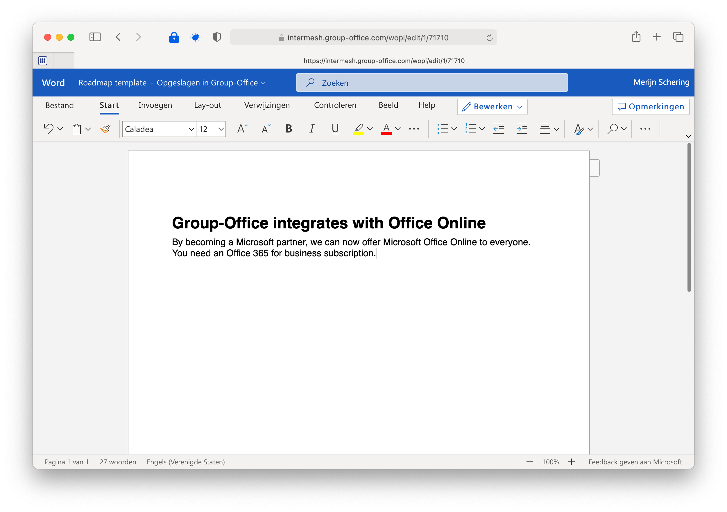The image size is (727, 512).
Task: Zoom in with the status bar plus icon
Action: click(x=571, y=462)
